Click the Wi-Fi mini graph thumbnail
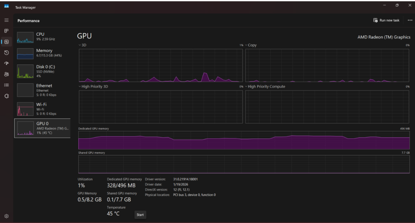Screen dimensions: 415x223 pos(26,109)
